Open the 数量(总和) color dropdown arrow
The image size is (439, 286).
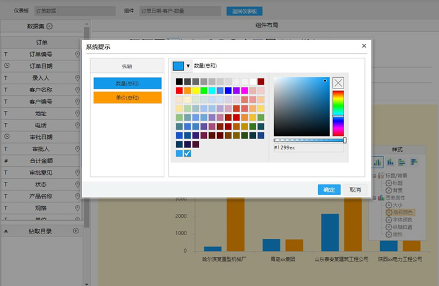(x=188, y=66)
